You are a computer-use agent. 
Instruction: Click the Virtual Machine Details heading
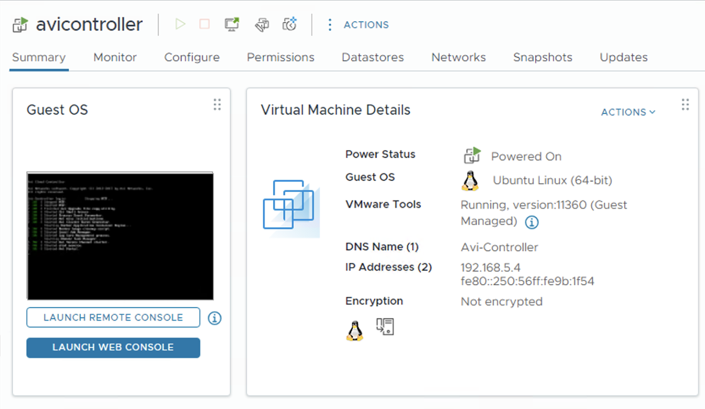click(x=335, y=110)
